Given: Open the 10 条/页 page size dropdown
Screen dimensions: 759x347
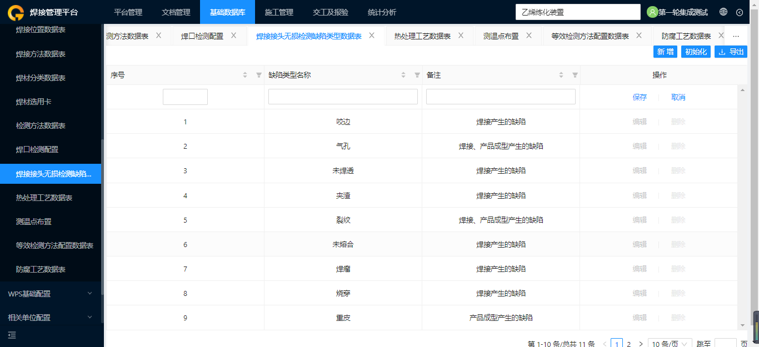Looking at the screenshot, I should [x=670, y=344].
